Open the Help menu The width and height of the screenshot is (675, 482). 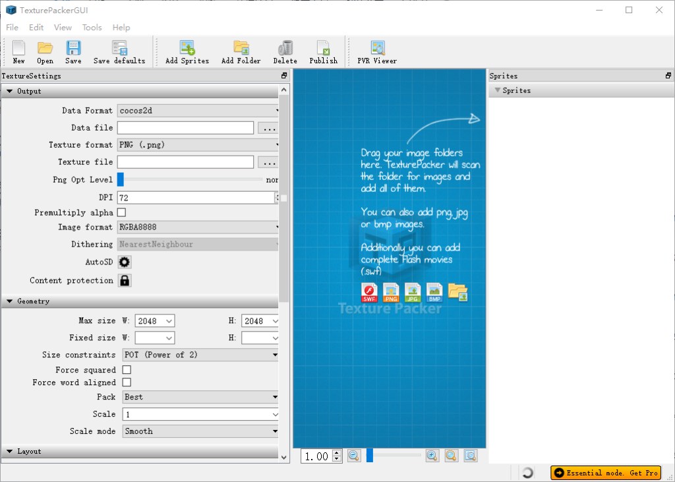coord(121,28)
